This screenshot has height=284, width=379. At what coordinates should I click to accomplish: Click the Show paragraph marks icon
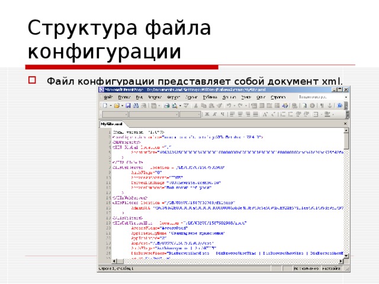[x=322, y=105]
